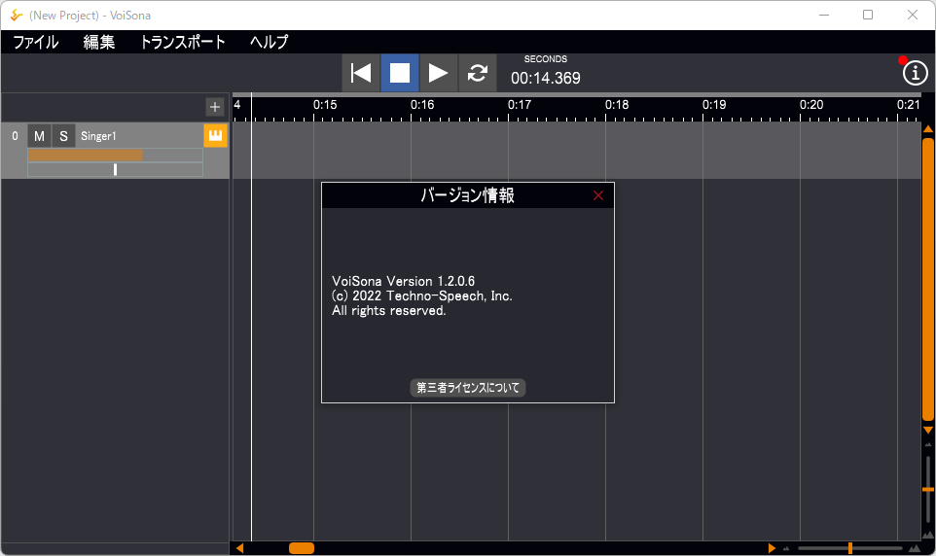This screenshot has height=556, width=936.
Task: Stop playback with the square stop button
Action: pyautogui.click(x=399, y=73)
